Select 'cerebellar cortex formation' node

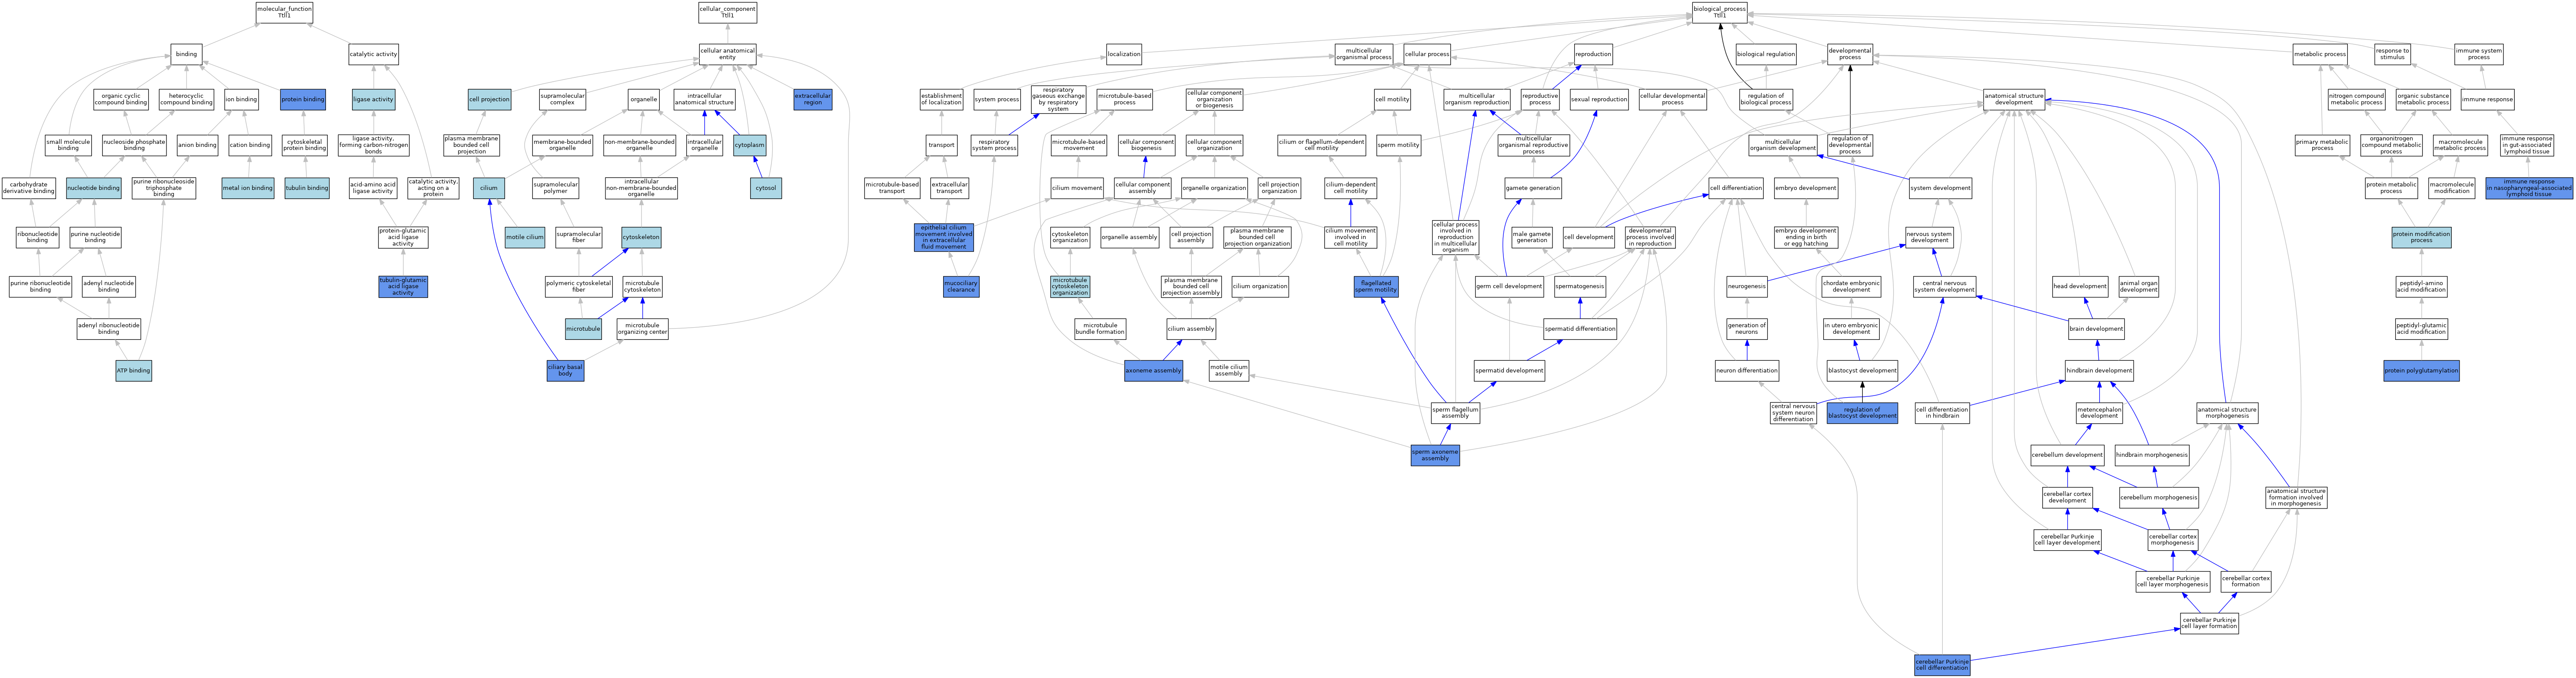pyautogui.click(x=2246, y=581)
